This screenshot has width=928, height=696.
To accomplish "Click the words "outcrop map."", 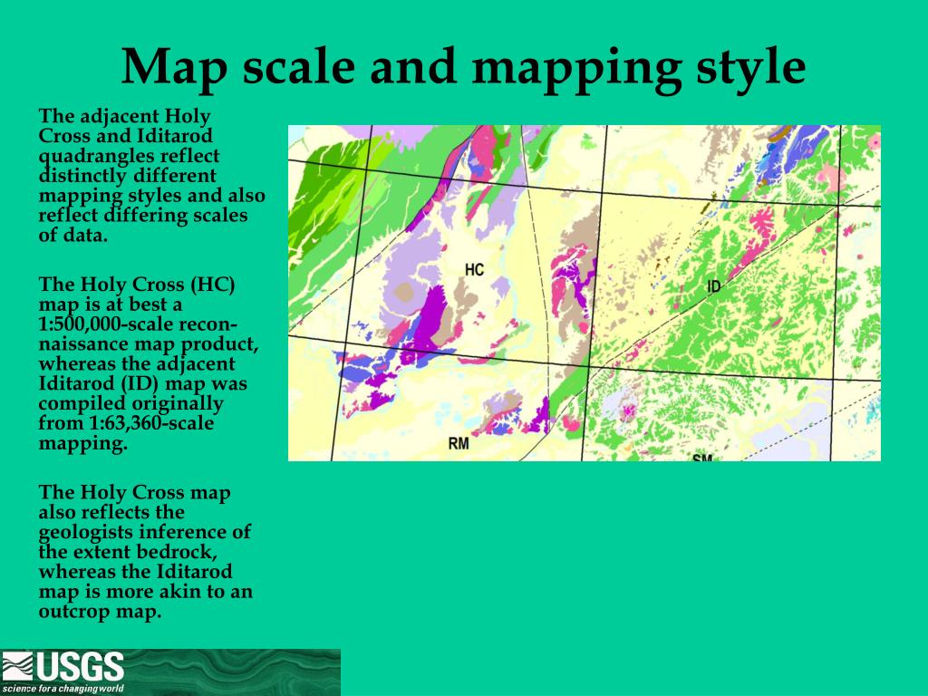I will click(100, 612).
